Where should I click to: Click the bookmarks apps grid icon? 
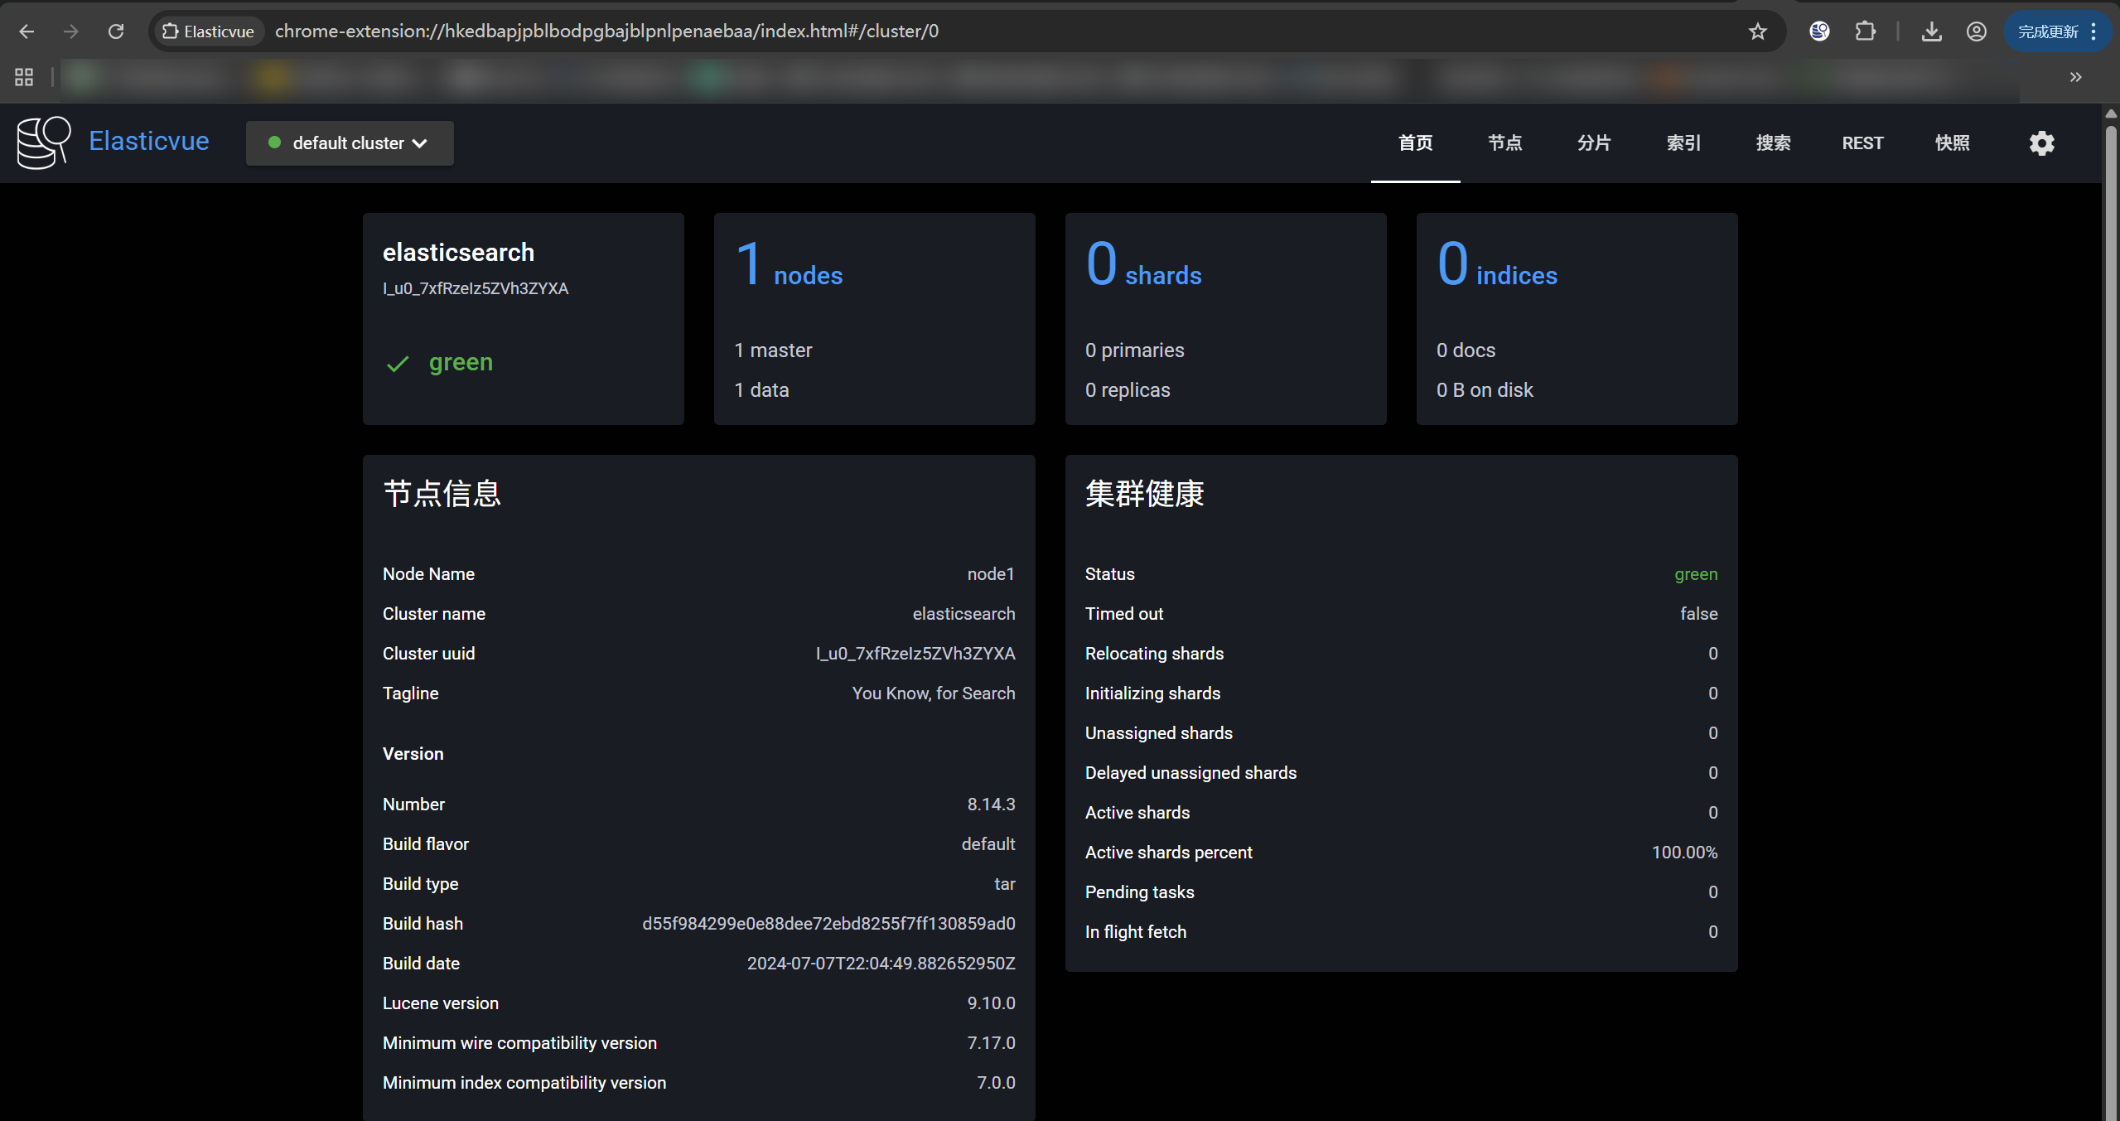coord(24,77)
